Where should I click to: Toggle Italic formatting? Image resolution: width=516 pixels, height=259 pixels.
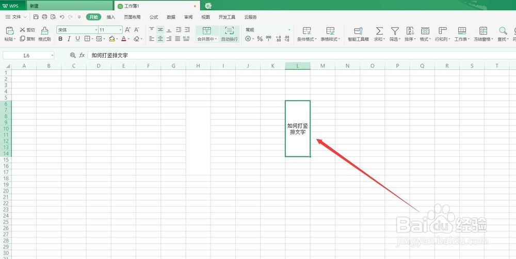coord(69,39)
